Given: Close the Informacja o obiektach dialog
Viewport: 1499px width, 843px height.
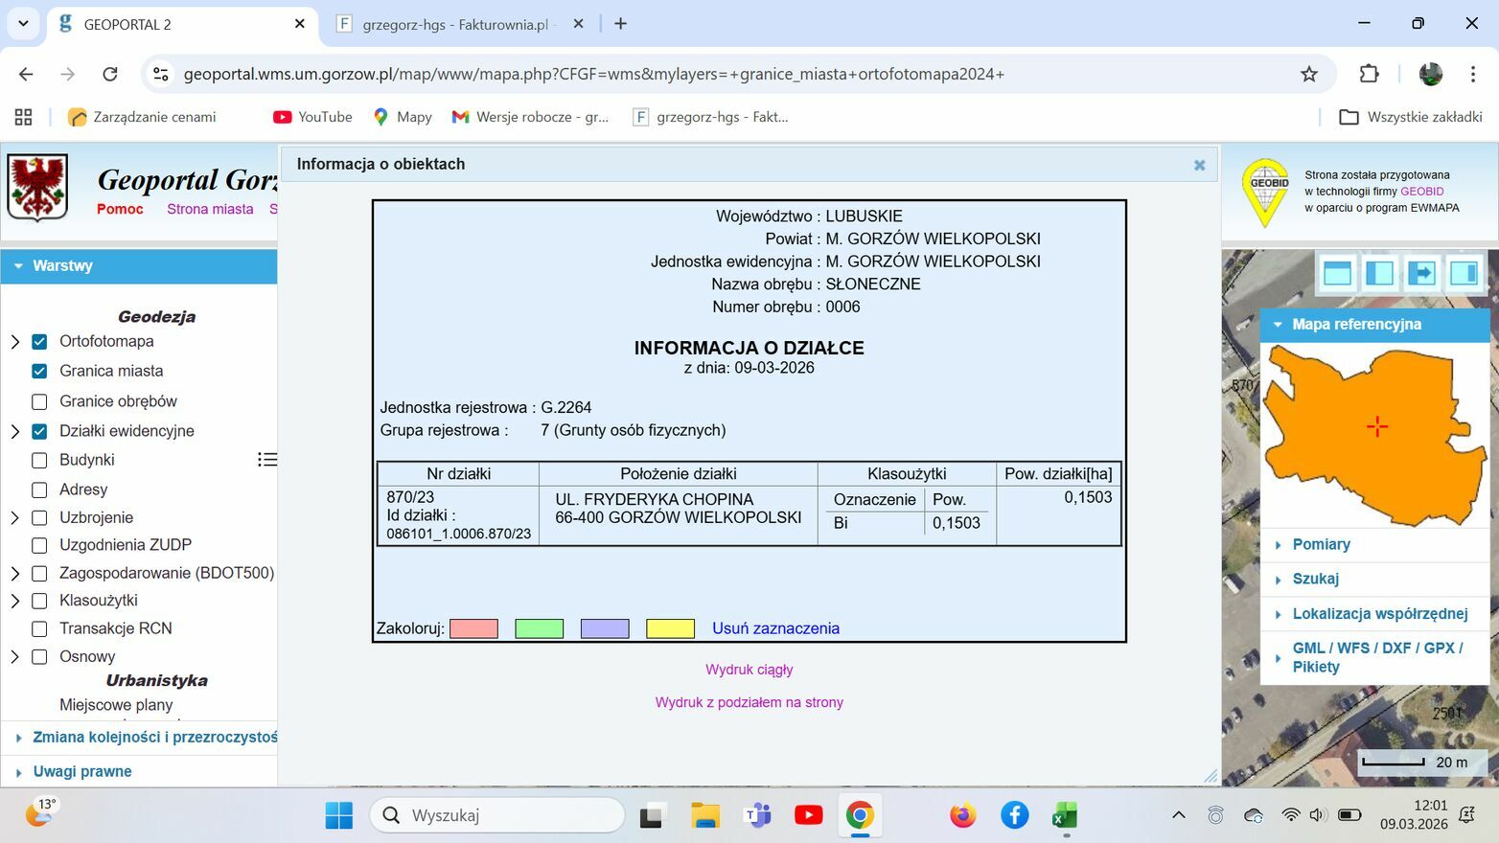Looking at the screenshot, I should click(1199, 165).
